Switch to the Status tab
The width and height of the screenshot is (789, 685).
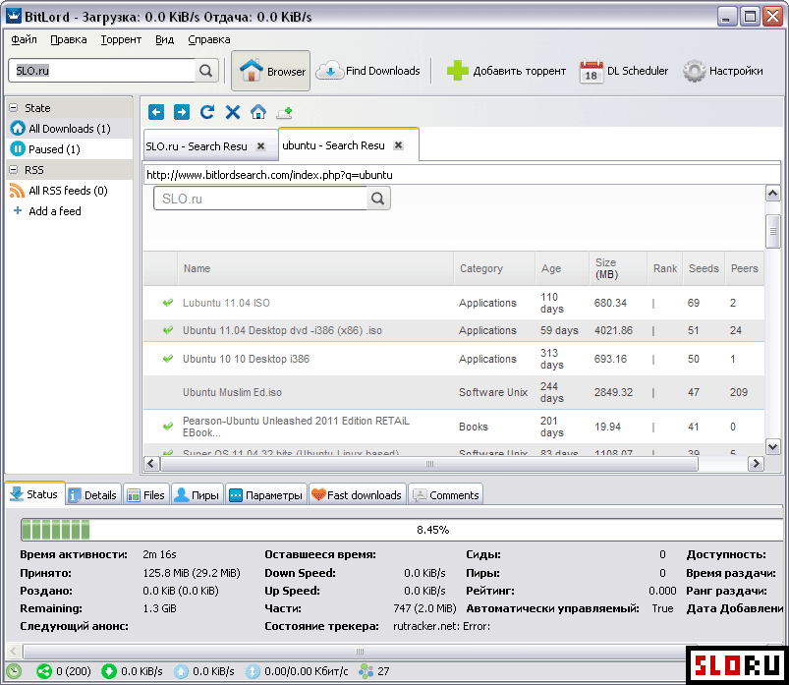pyautogui.click(x=34, y=494)
